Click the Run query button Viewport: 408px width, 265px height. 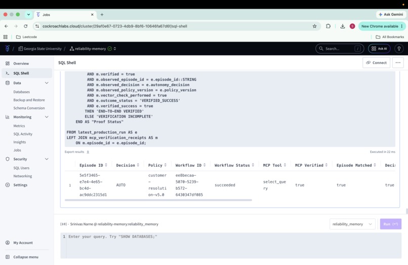[x=391, y=224]
